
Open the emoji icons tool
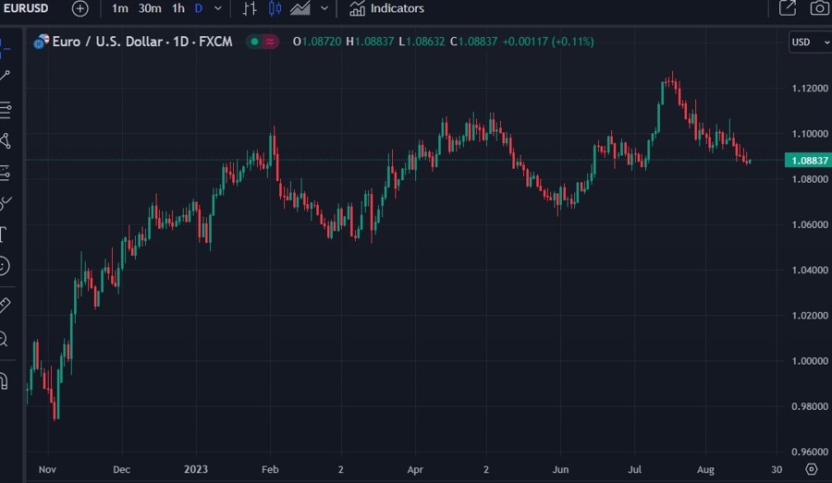click(4, 266)
